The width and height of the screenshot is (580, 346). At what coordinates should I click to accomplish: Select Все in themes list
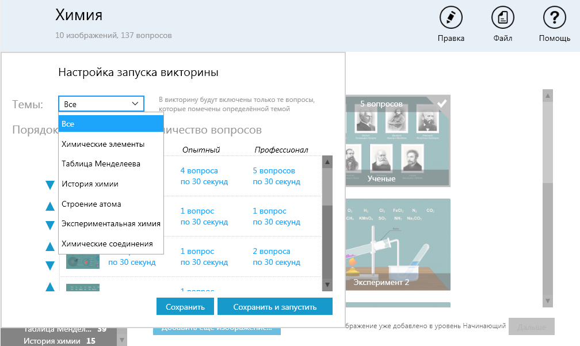pyautogui.click(x=111, y=124)
